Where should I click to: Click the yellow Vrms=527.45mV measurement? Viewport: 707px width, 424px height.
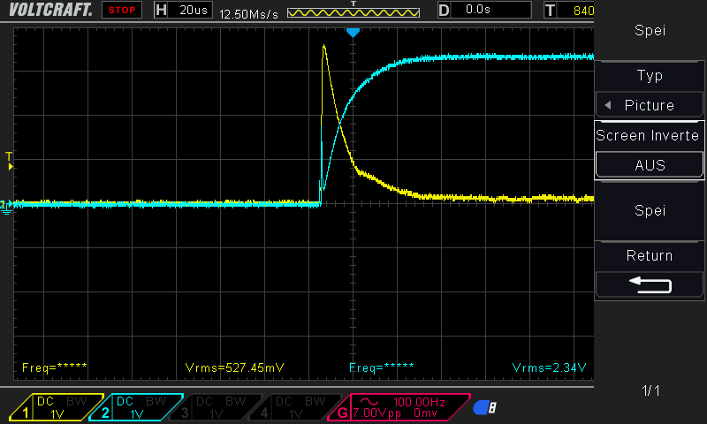234,367
